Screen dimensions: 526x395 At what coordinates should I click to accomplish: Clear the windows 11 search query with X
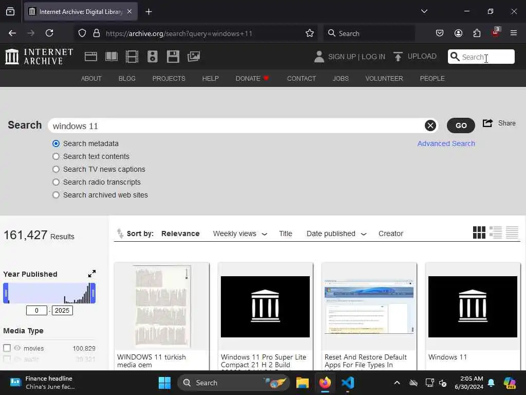(430, 125)
